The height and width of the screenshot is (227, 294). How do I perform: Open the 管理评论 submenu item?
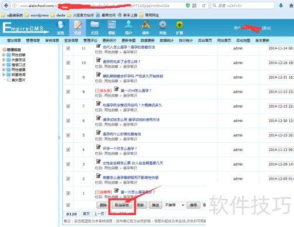pos(90,41)
